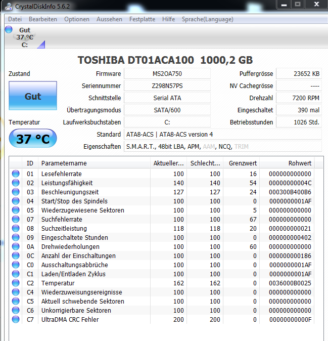The height and width of the screenshot is (341, 328).
Task: Click the Firmware field MS2OA750
Action: 167,74
